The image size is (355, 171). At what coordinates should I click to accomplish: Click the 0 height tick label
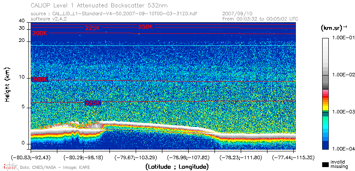(x=23, y=143)
